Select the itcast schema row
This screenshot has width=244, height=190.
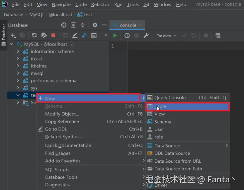click(x=58, y=59)
